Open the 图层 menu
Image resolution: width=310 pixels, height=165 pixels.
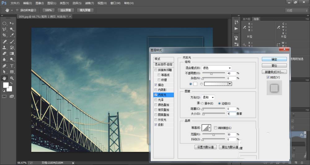(52, 3)
